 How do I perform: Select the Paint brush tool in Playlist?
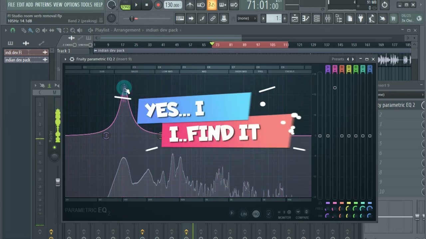(31, 30)
